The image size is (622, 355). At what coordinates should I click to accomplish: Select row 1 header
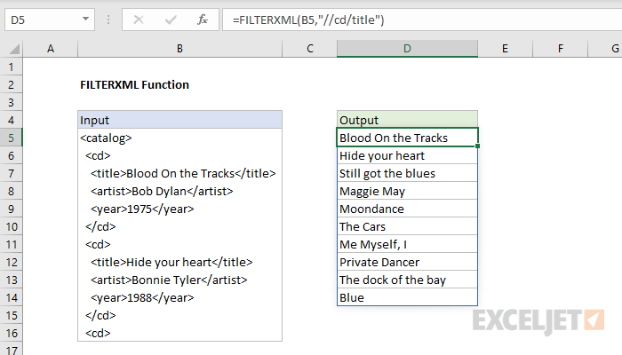[x=11, y=67]
